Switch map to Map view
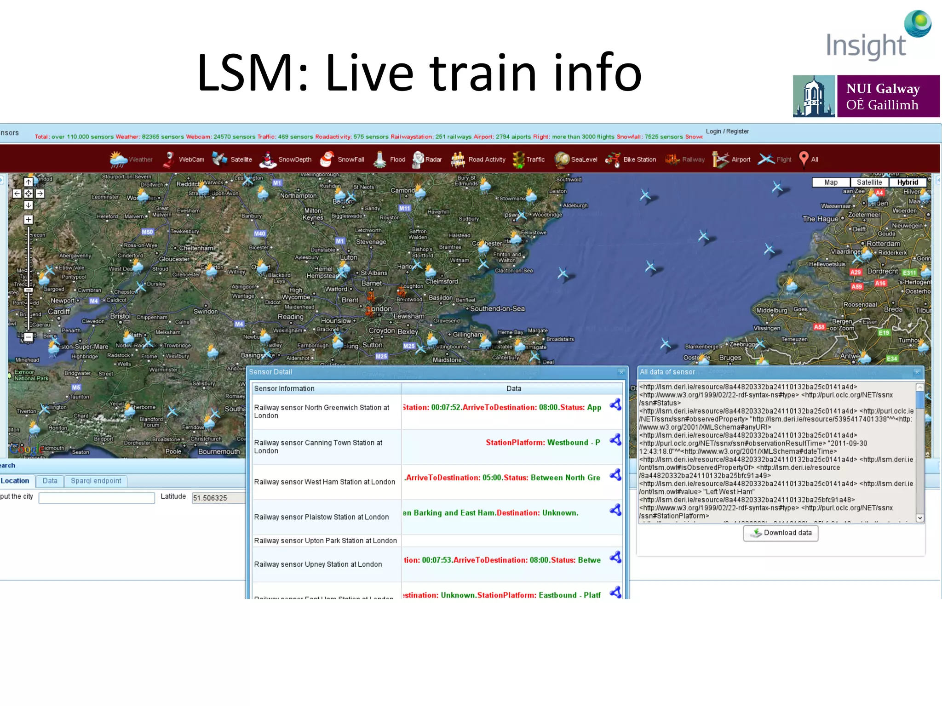The width and height of the screenshot is (942, 706). pyautogui.click(x=831, y=182)
